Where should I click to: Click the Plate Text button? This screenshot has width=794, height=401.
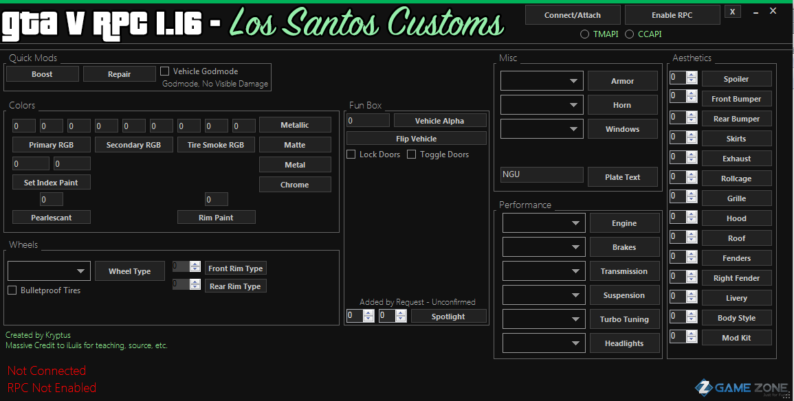(x=622, y=177)
